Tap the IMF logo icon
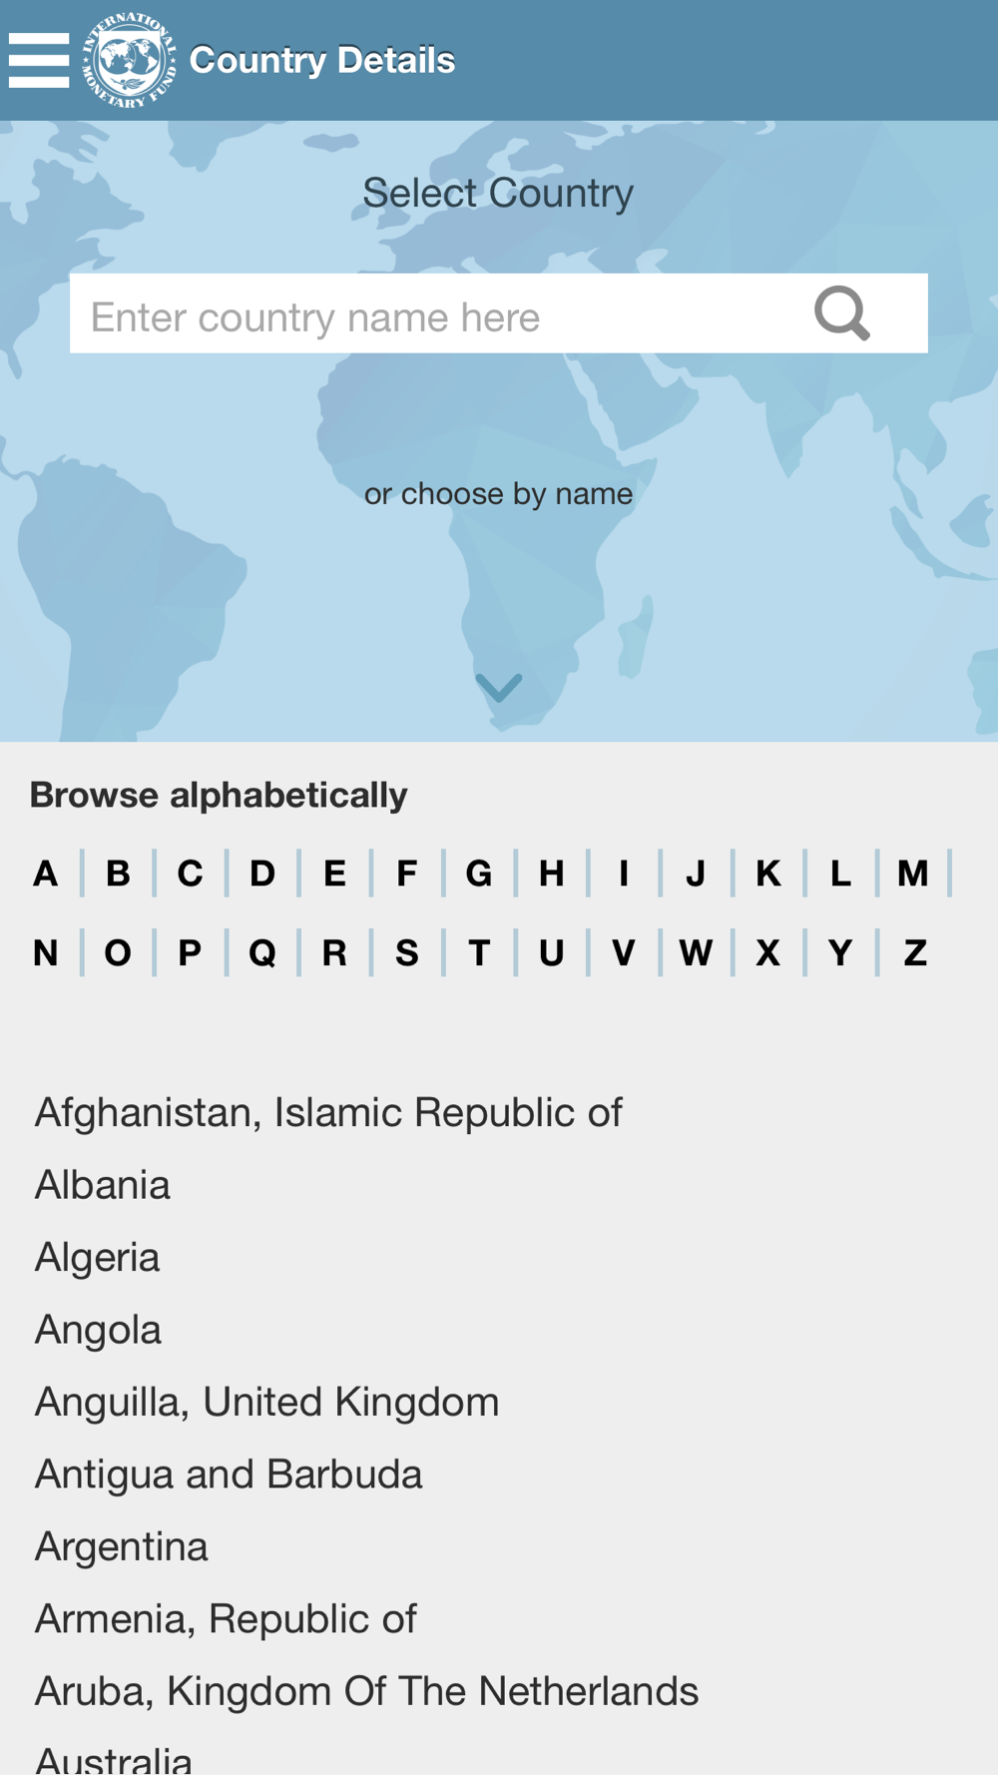998x1775 pixels. coord(129,60)
